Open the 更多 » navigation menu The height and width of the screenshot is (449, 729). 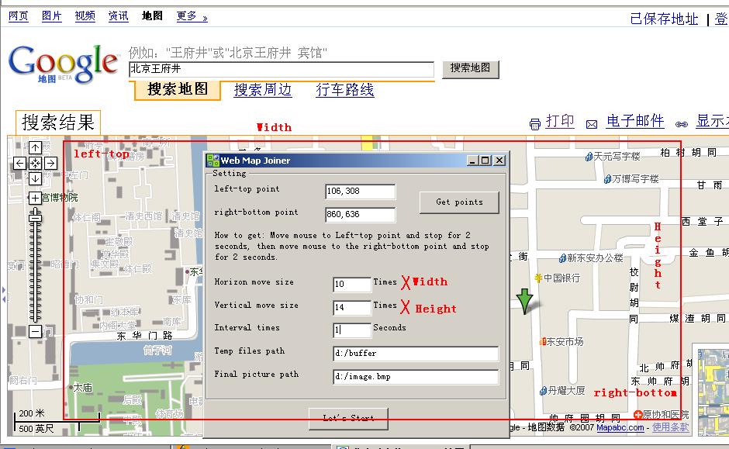click(192, 16)
